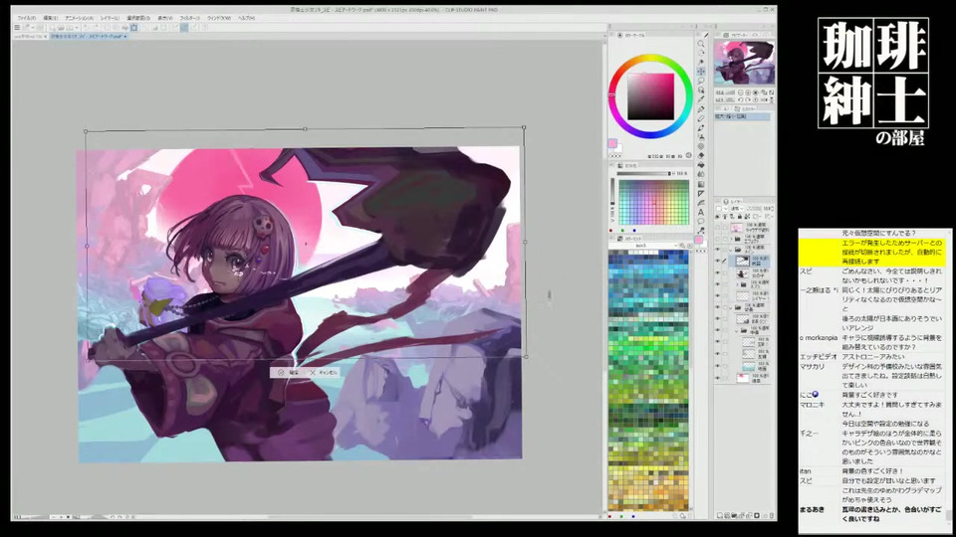
Task: Hide the bottom paper layer
Action: [718, 378]
